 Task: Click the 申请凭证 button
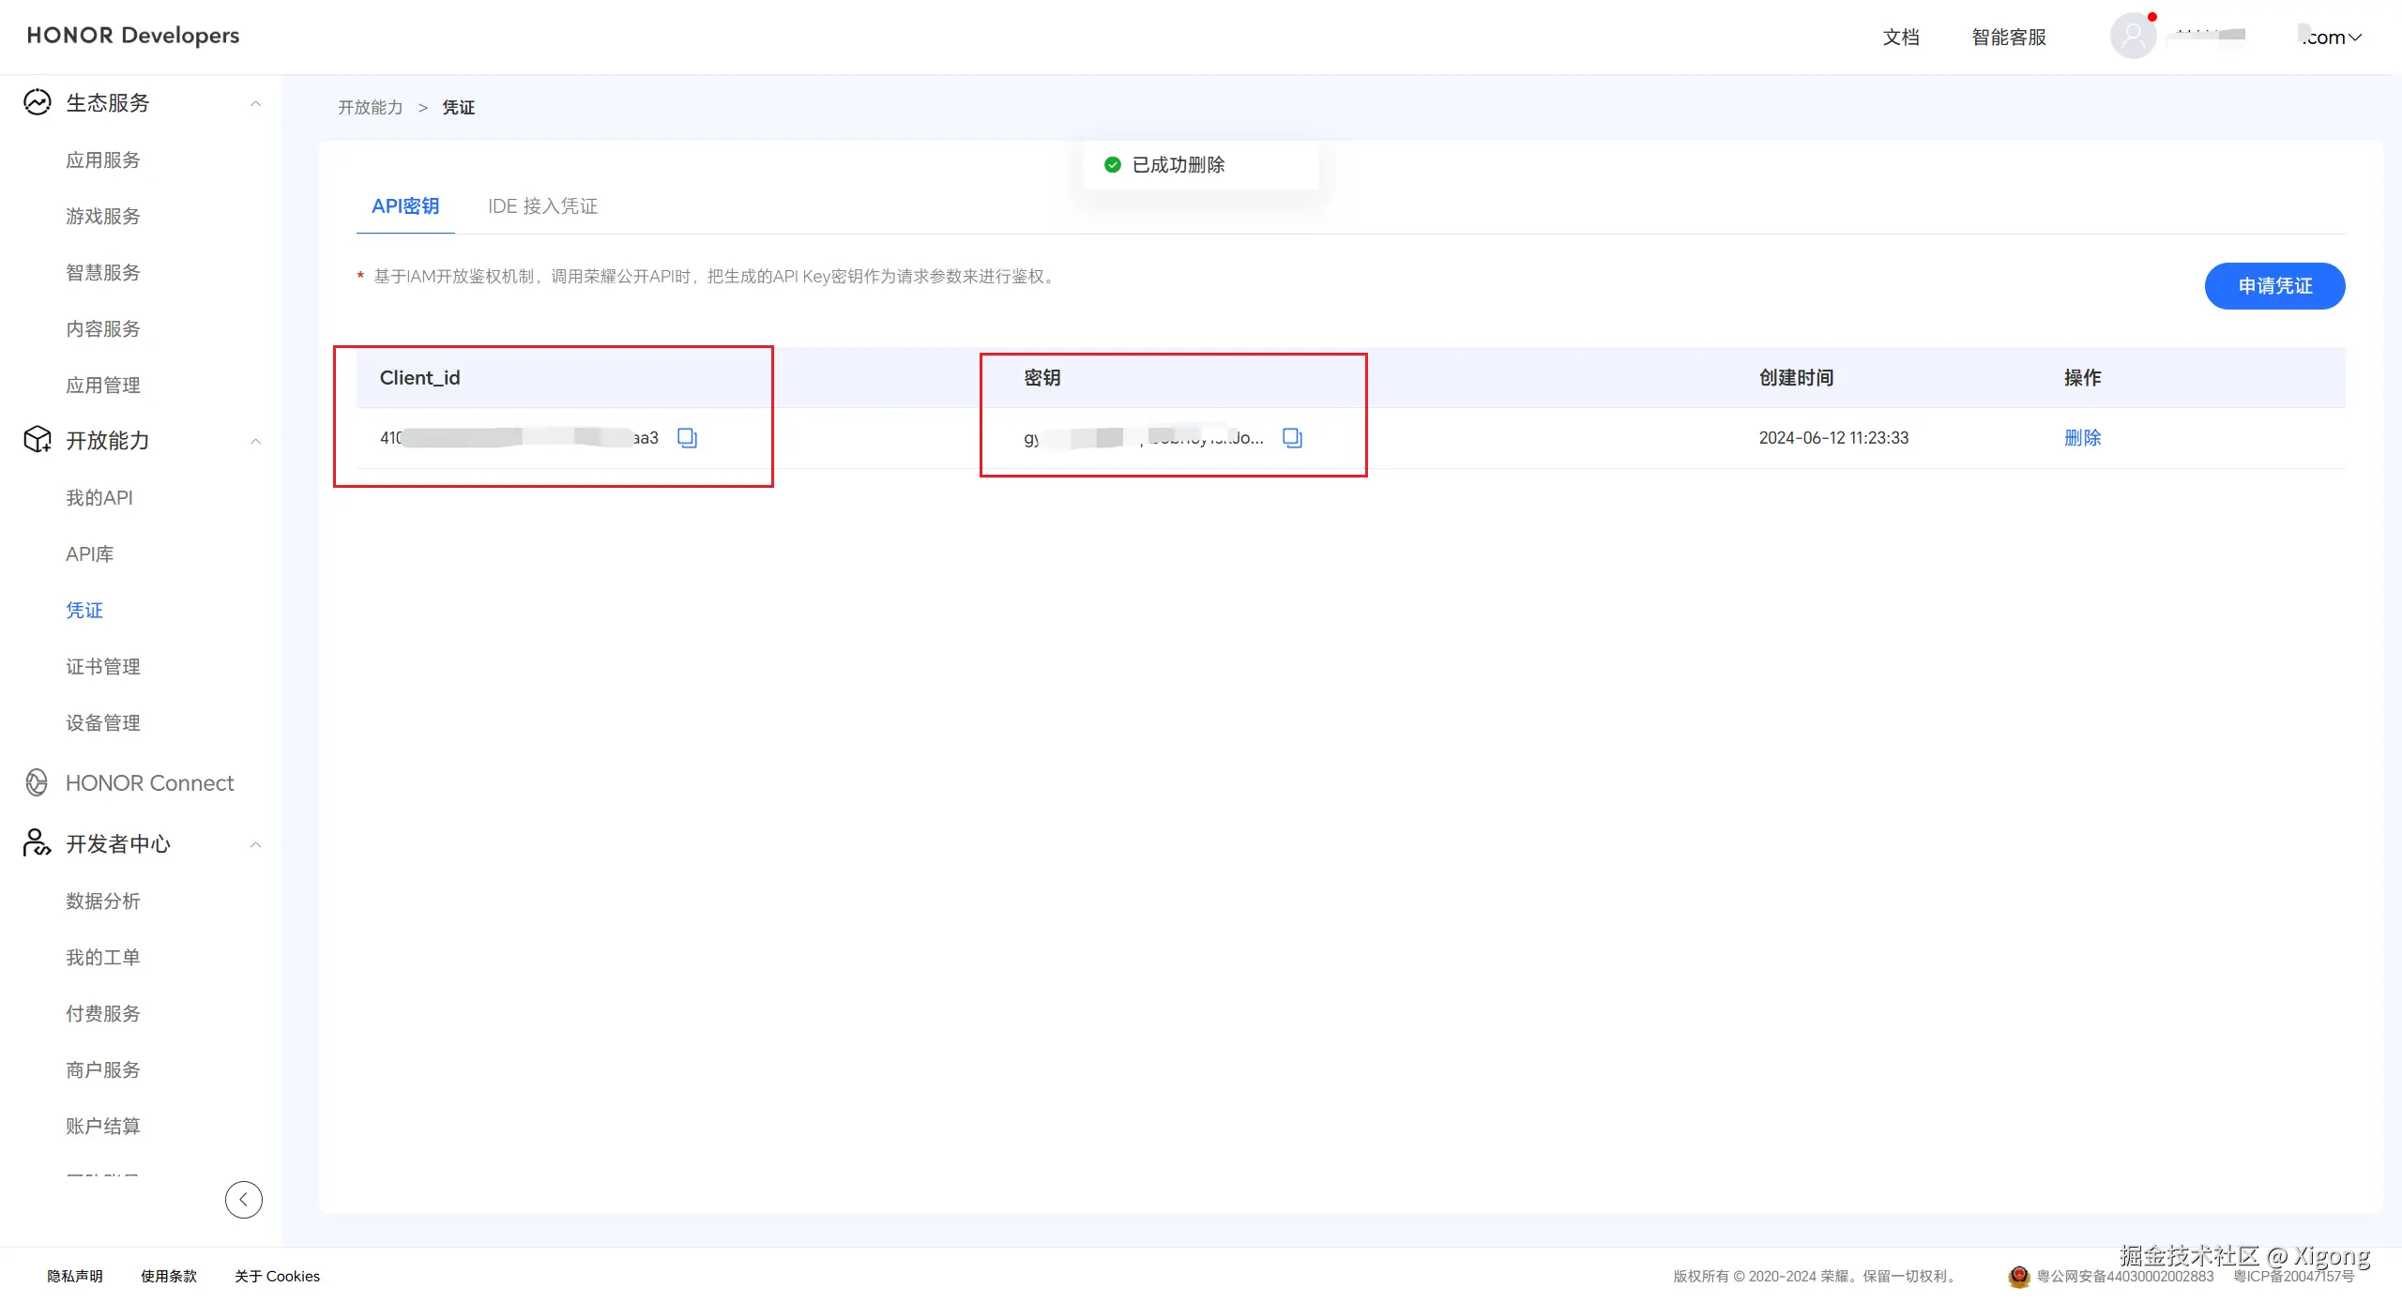click(x=2274, y=286)
